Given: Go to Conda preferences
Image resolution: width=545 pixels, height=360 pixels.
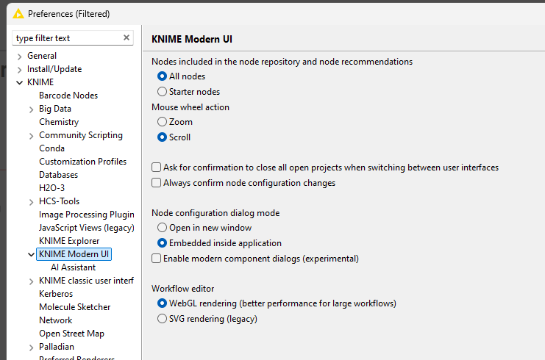Looking at the screenshot, I should 51,148.
